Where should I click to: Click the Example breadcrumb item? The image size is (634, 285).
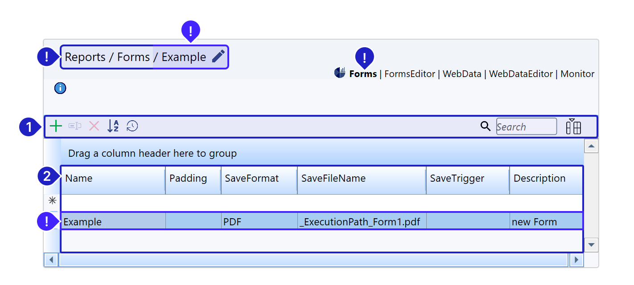tap(184, 57)
